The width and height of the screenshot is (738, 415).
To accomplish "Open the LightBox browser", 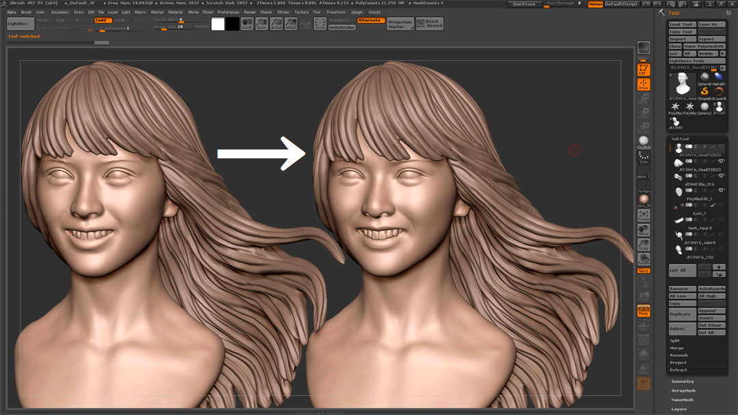I will coord(20,23).
